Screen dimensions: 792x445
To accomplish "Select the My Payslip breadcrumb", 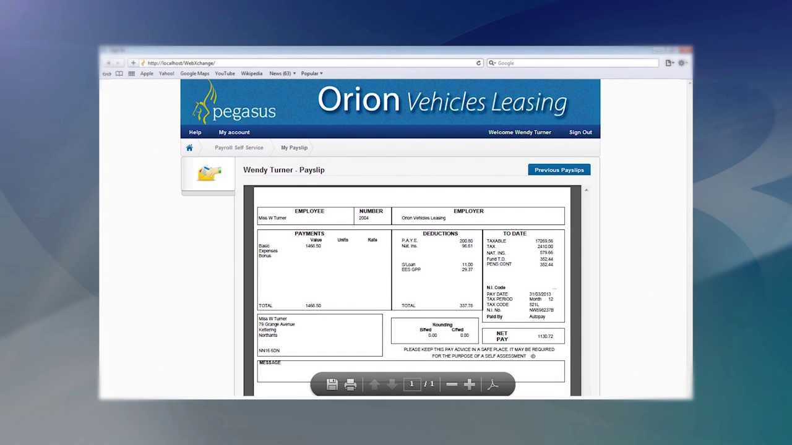I will coord(294,148).
